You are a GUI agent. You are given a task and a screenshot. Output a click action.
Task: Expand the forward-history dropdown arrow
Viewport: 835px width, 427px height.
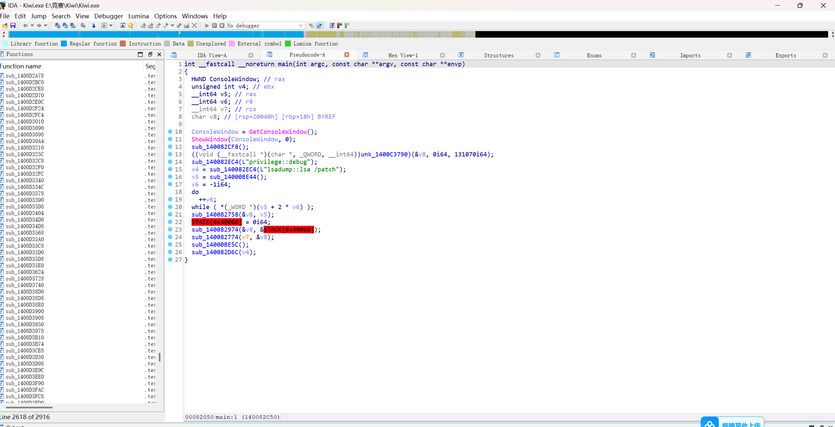click(x=46, y=26)
